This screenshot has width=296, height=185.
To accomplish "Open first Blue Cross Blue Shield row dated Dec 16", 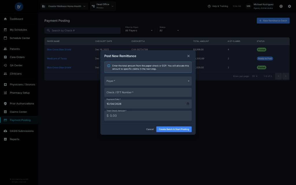I will 59,49.
